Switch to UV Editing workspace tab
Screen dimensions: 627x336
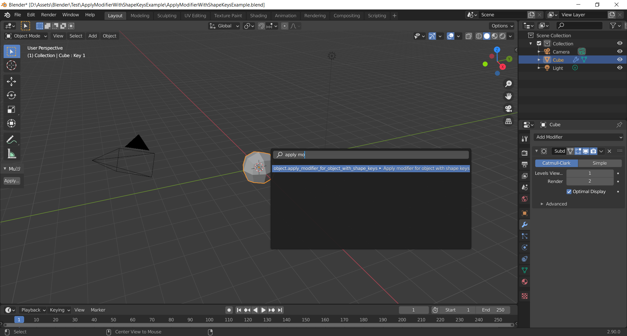[195, 15]
